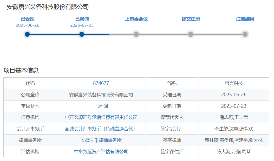Image resolution: width=274 pixels, height=161 pixels.
Task: Click the 律师事务所 label cell
Action: point(30,140)
